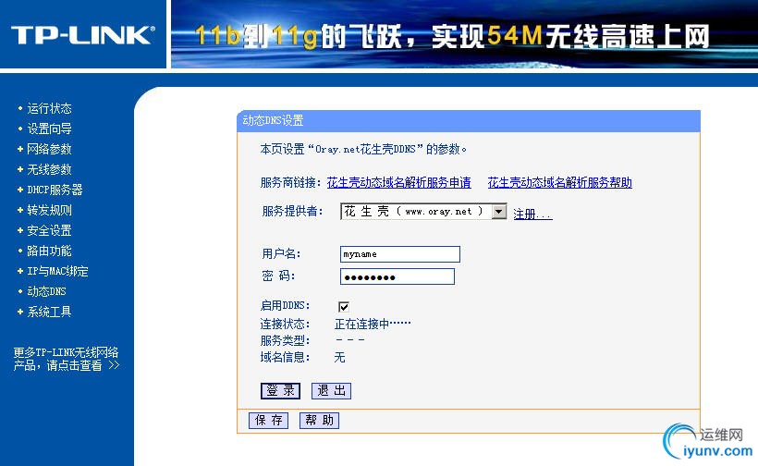Expand the 系统工具 menu
The height and width of the screenshot is (466, 758).
(x=49, y=312)
